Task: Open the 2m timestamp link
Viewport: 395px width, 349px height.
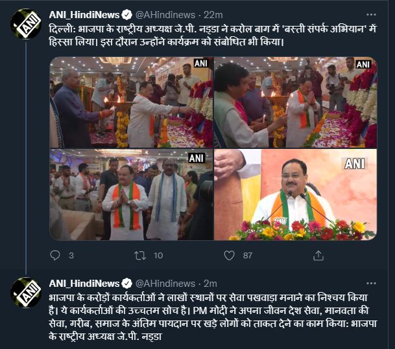Action: [210, 284]
